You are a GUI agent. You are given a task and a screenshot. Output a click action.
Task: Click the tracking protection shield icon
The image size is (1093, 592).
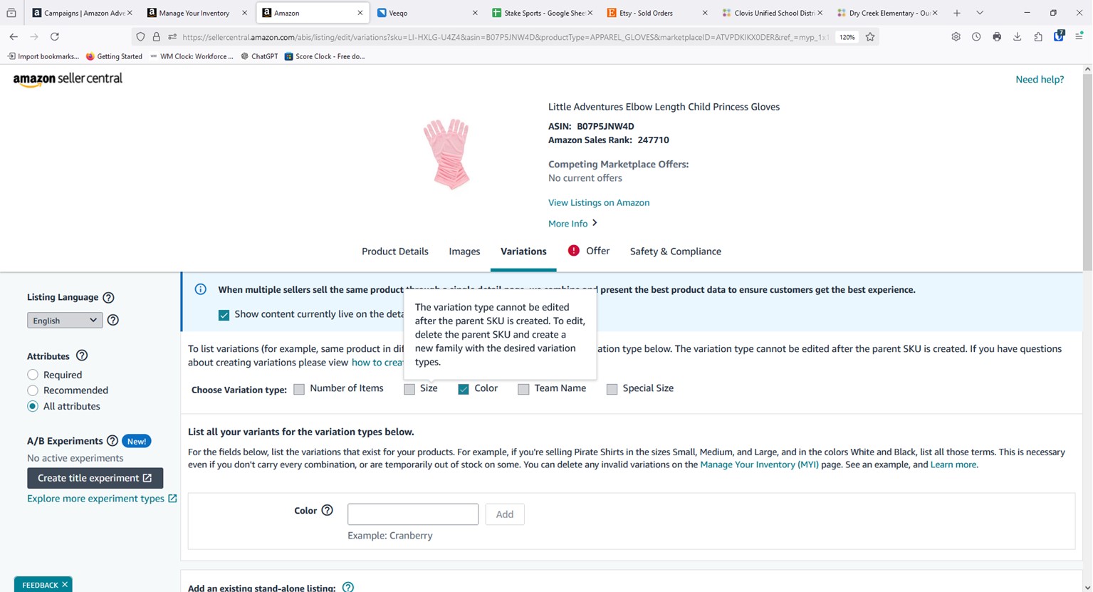[x=140, y=37]
